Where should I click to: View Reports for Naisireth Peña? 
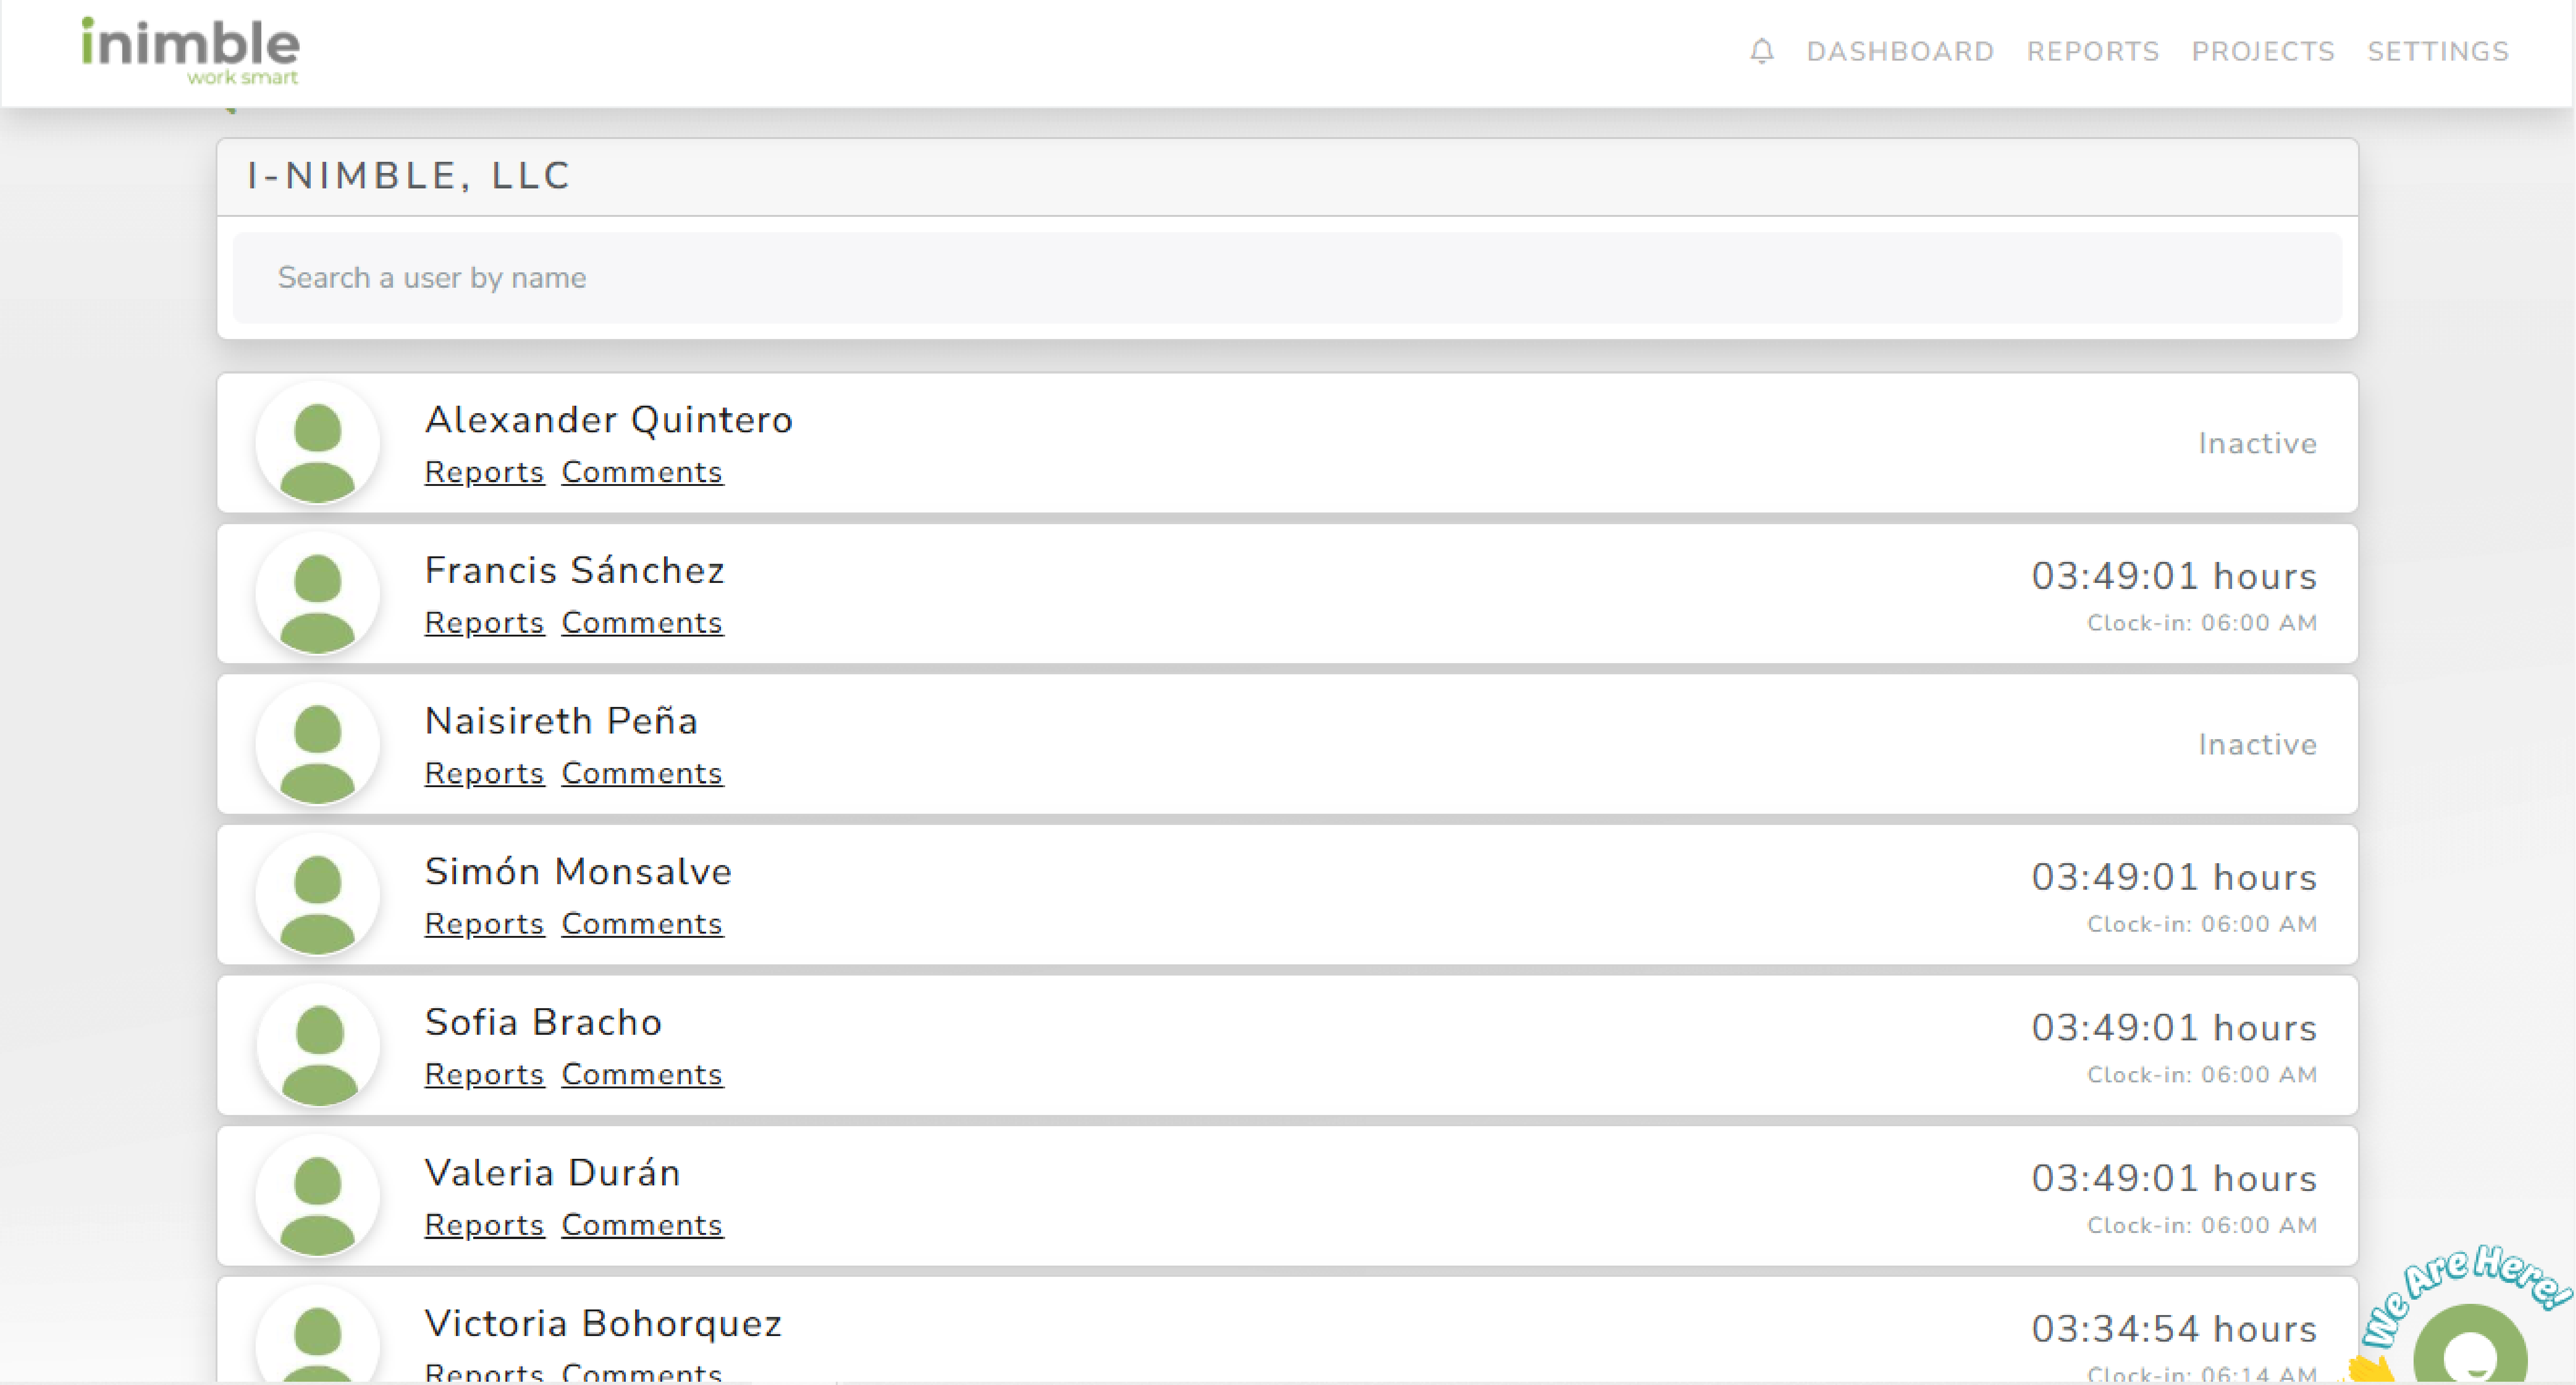tap(484, 774)
